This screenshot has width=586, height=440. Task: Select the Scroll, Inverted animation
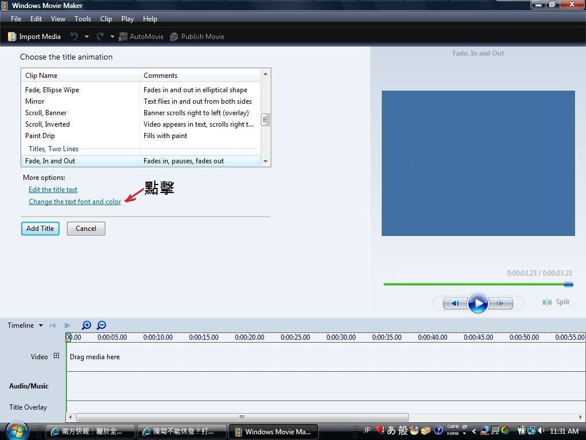point(141,124)
